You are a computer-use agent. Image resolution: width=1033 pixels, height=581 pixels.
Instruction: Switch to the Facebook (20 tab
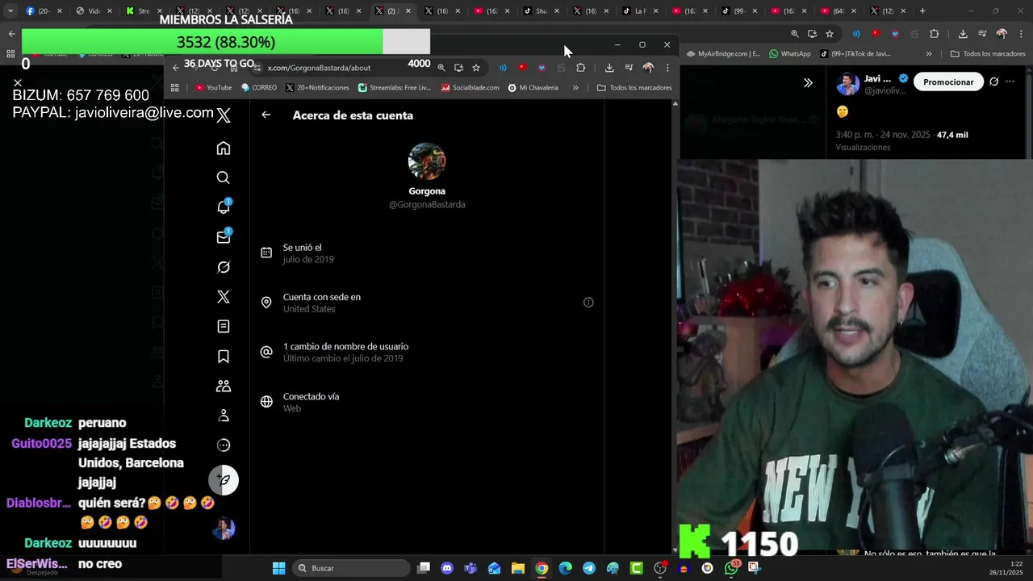coord(44,11)
